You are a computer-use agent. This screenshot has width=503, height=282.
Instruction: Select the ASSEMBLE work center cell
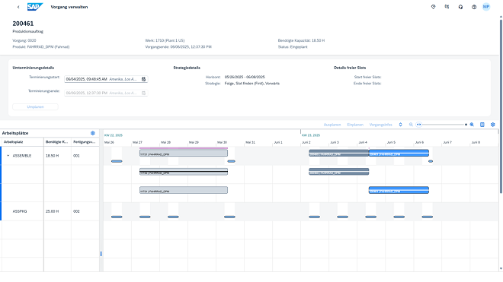click(22, 156)
